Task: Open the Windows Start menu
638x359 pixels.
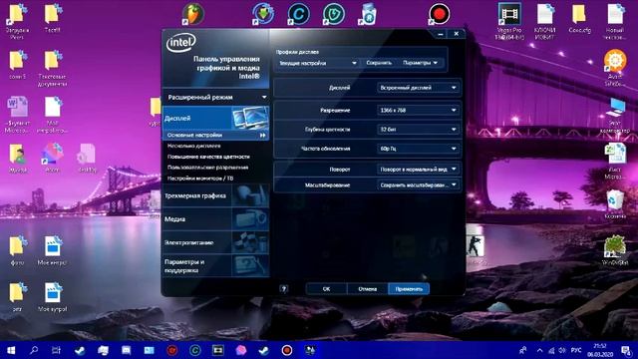Action: click(x=11, y=350)
